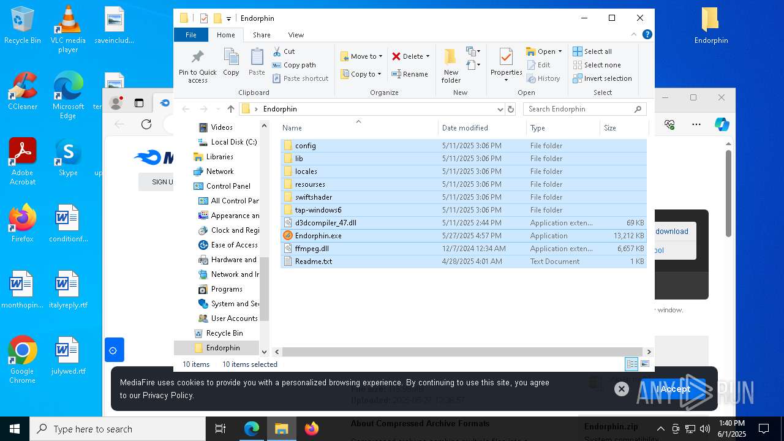Accept MediaFire cookies
This screenshot has width=784, height=441.
[673, 389]
